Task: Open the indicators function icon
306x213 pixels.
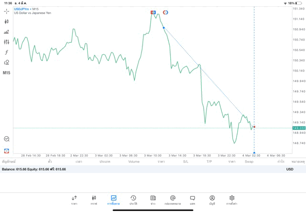Action: click(x=6, y=52)
